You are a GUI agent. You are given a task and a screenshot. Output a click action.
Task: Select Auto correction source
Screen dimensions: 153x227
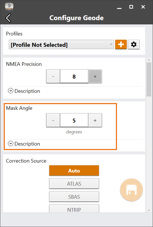coord(74,171)
